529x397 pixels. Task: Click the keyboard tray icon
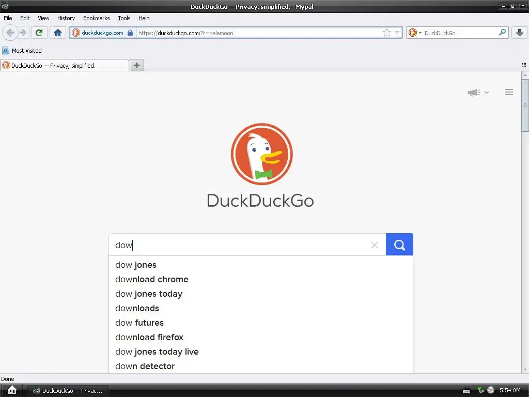click(466, 391)
